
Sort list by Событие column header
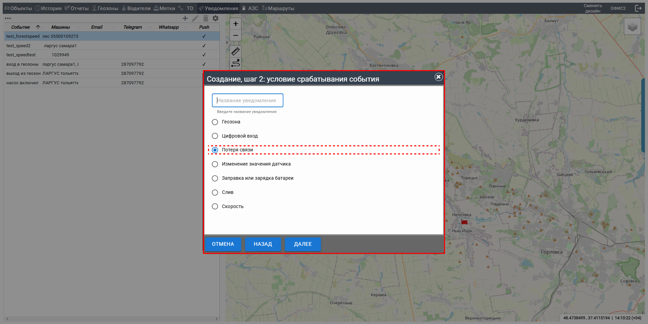point(21,27)
